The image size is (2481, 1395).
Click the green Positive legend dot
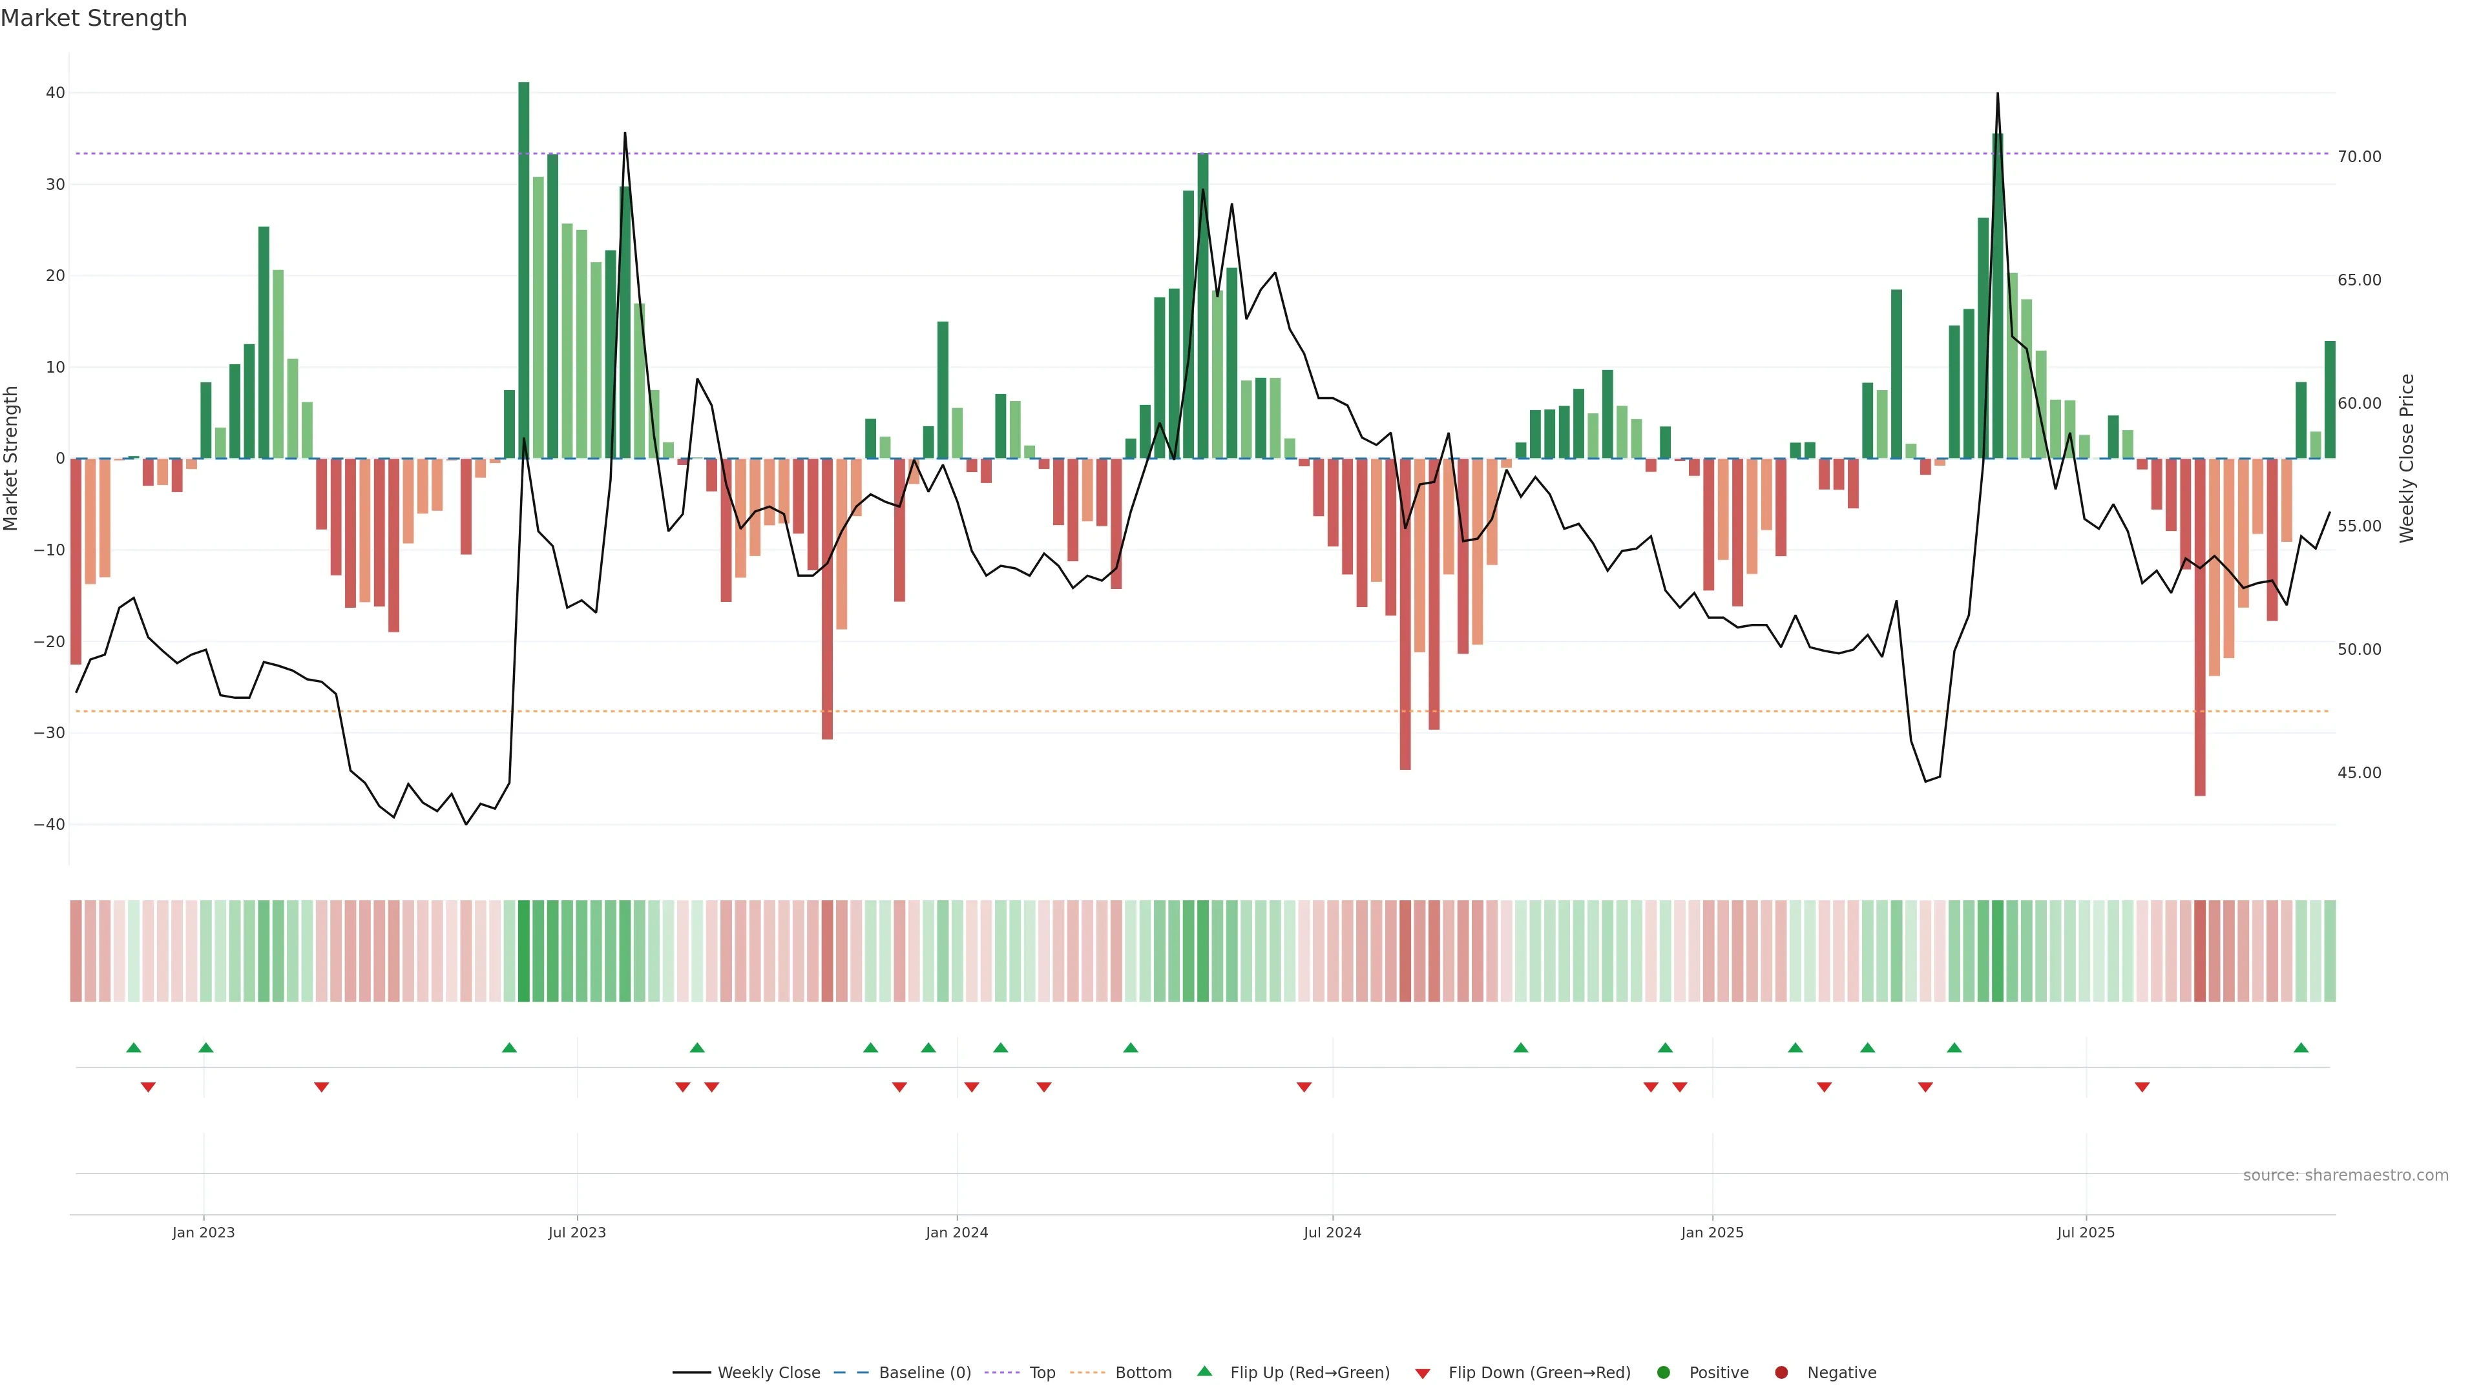click(1663, 1373)
